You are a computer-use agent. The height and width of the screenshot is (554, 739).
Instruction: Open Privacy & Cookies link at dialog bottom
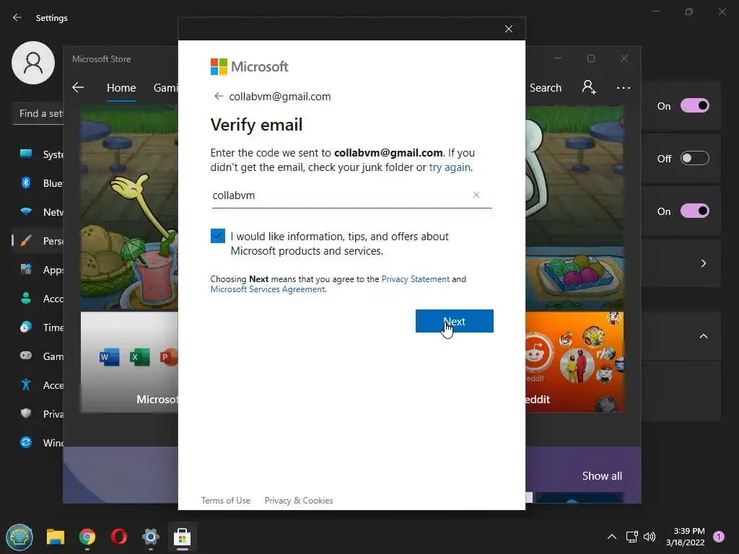coord(298,501)
